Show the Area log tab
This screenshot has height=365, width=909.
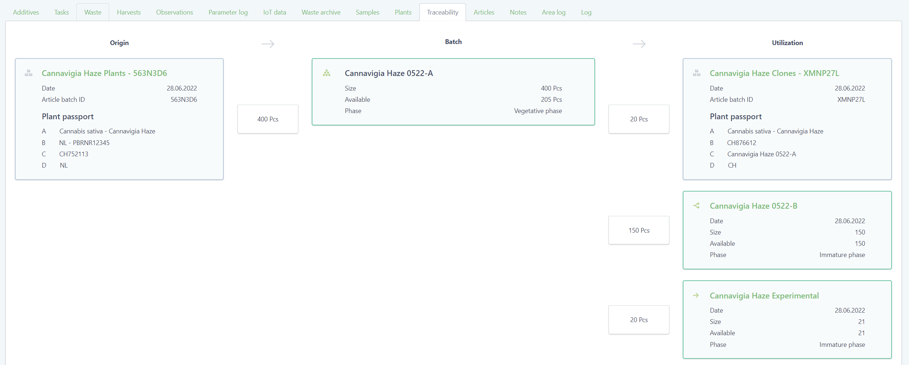coord(553,12)
